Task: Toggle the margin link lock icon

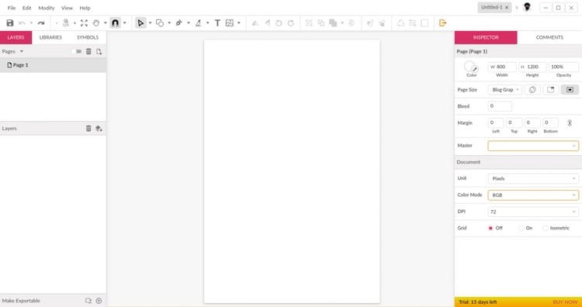Action: 570,122
